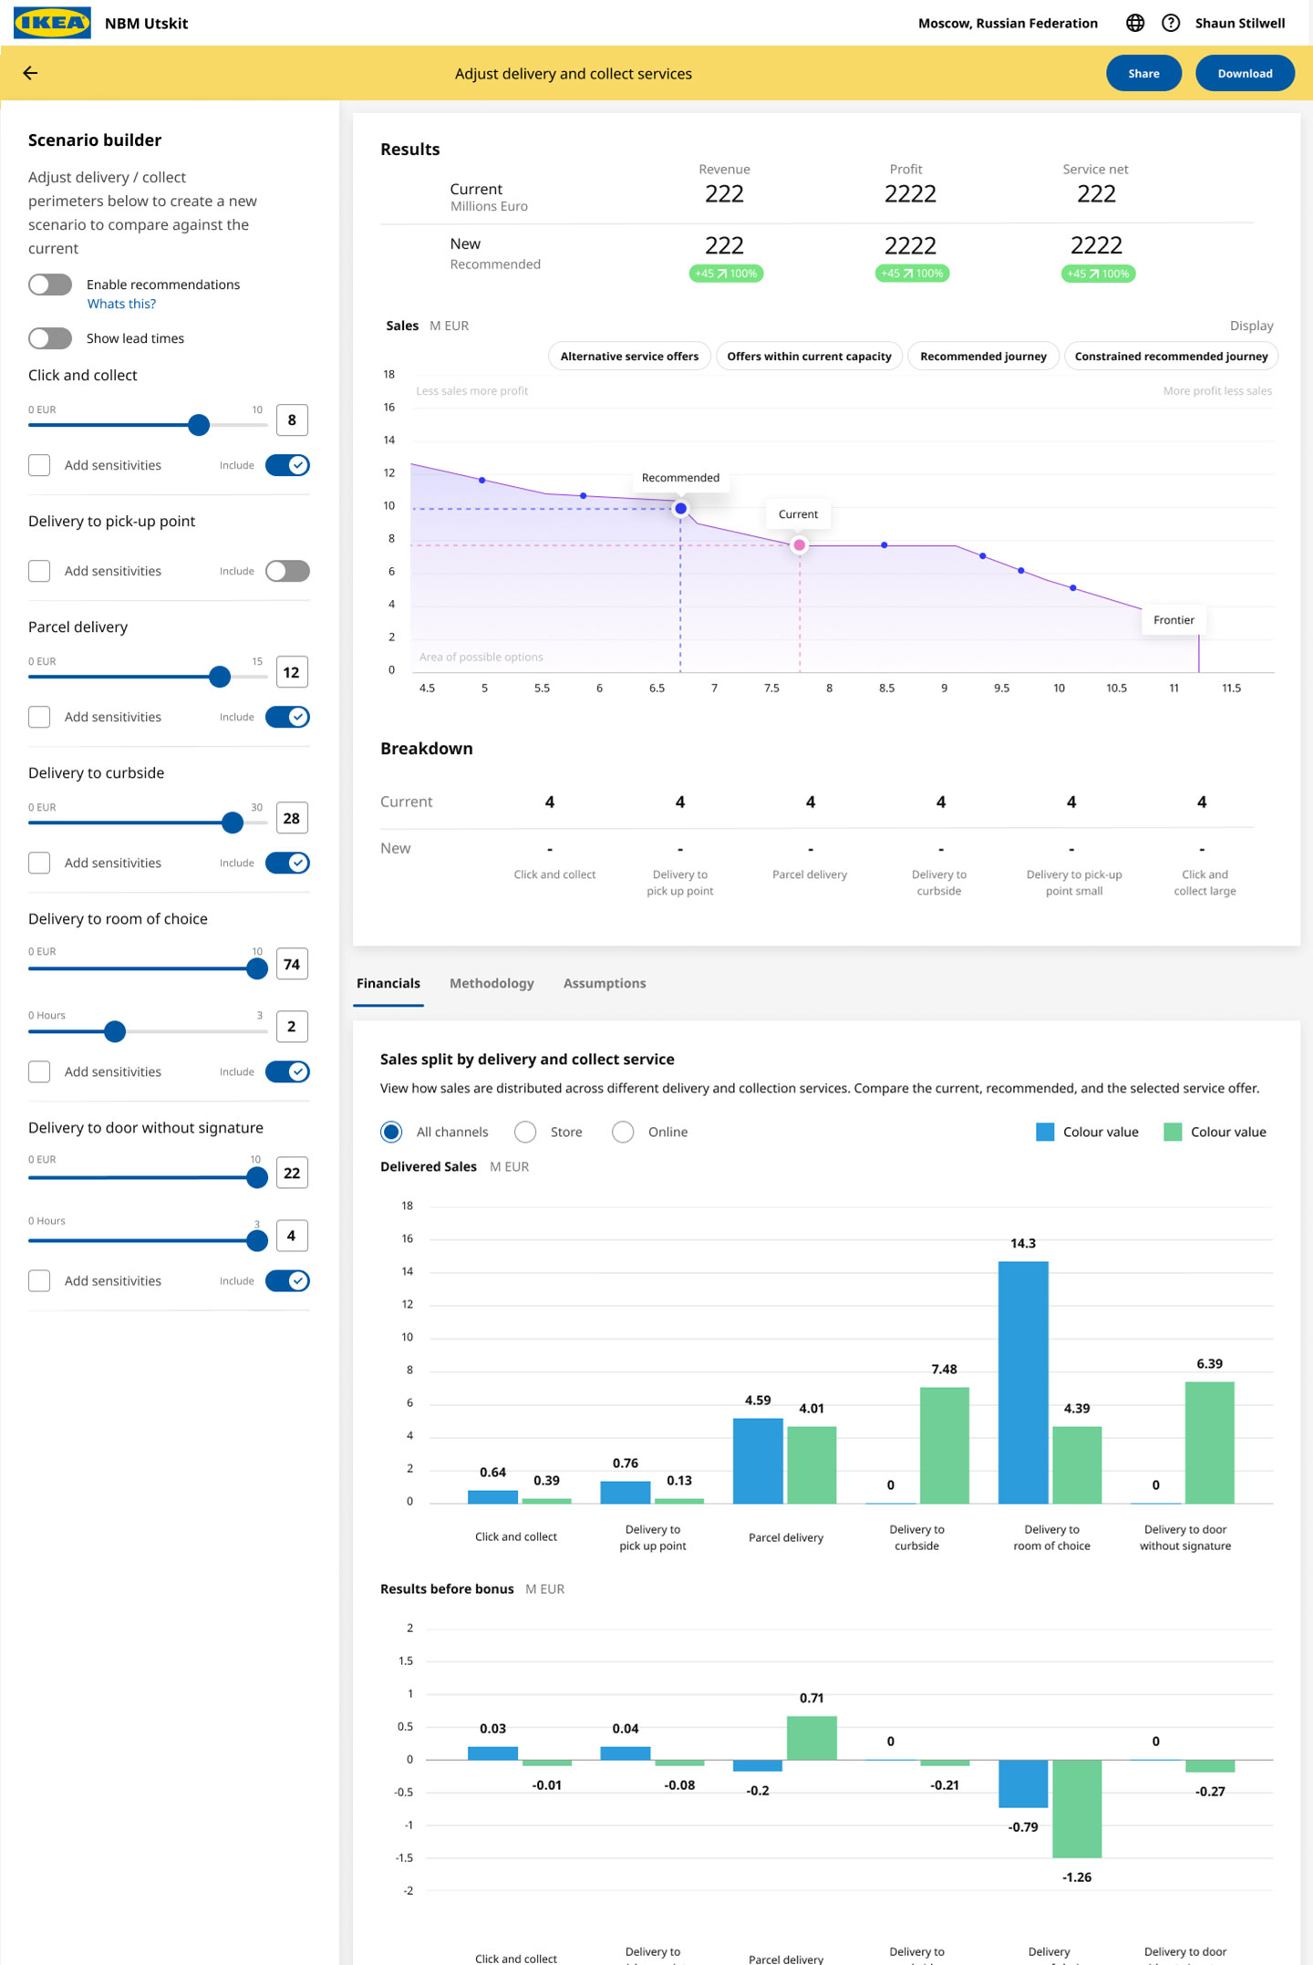
Task: Select the Online radio button
Action: [623, 1132]
